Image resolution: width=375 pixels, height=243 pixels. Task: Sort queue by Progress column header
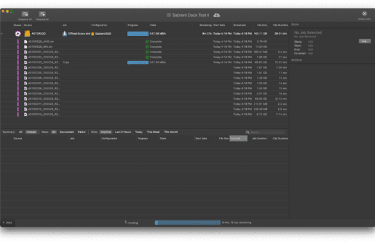(133, 25)
